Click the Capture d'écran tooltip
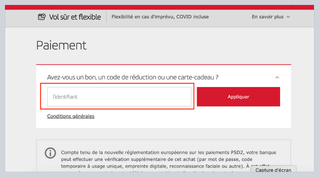The height and width of the screenshot is (177, 320). [273, 170]
